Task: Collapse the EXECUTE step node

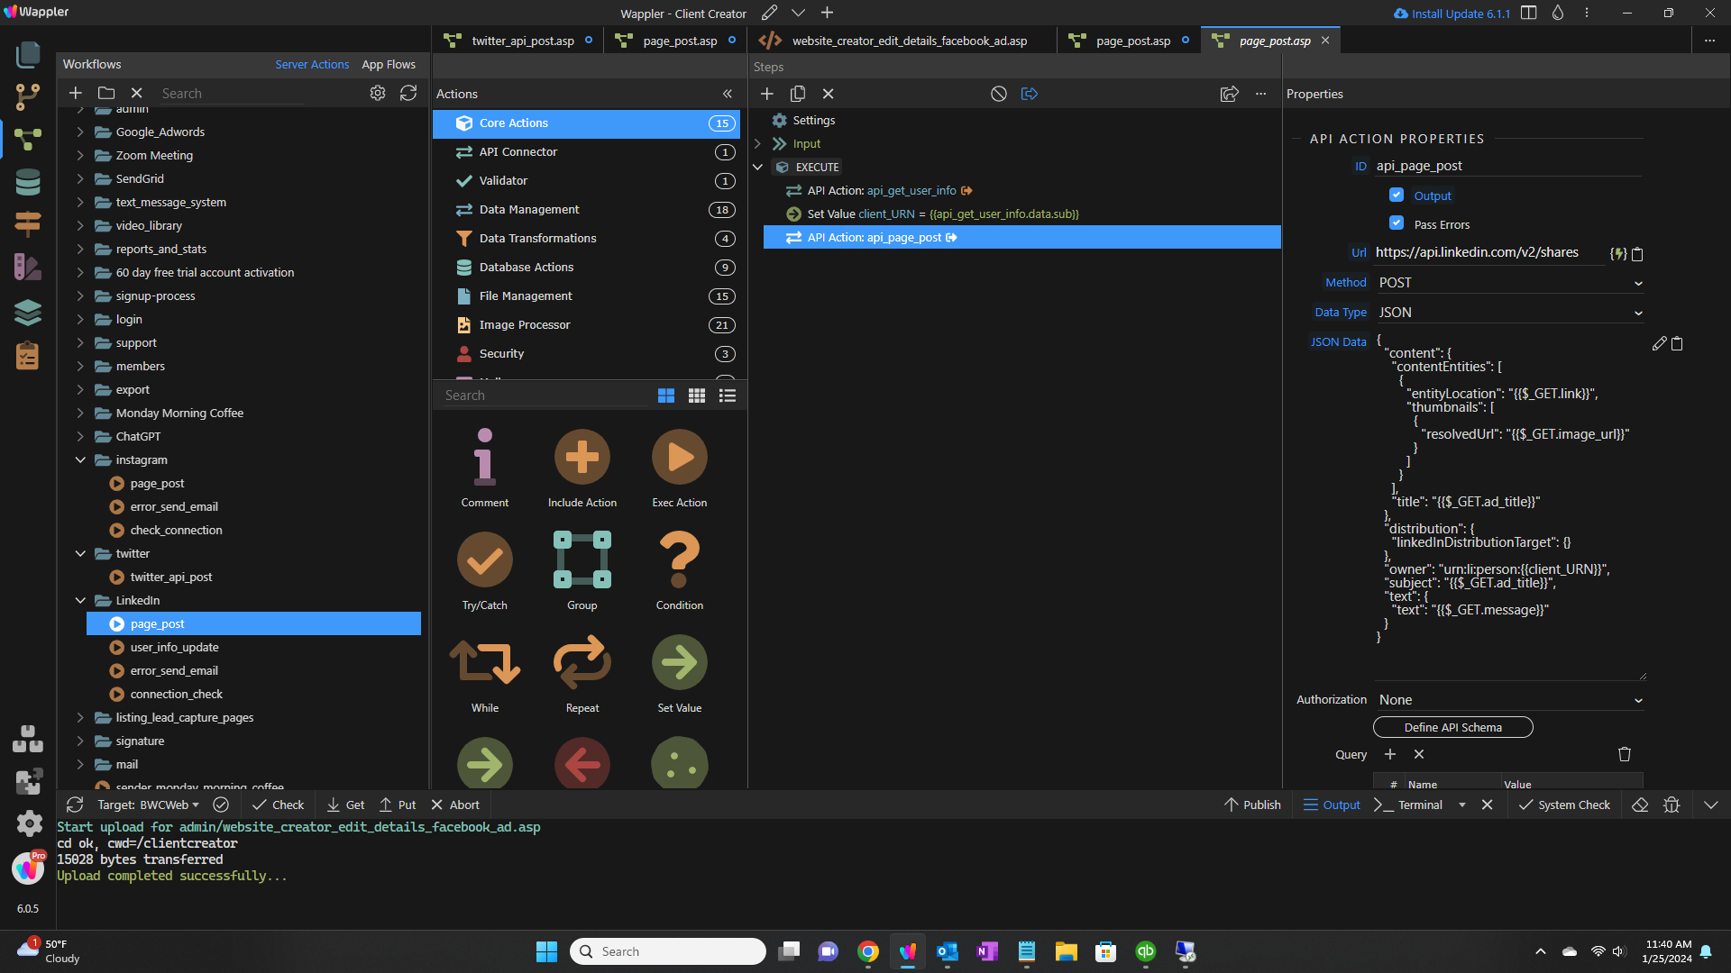Action: (x=757, y=167)
